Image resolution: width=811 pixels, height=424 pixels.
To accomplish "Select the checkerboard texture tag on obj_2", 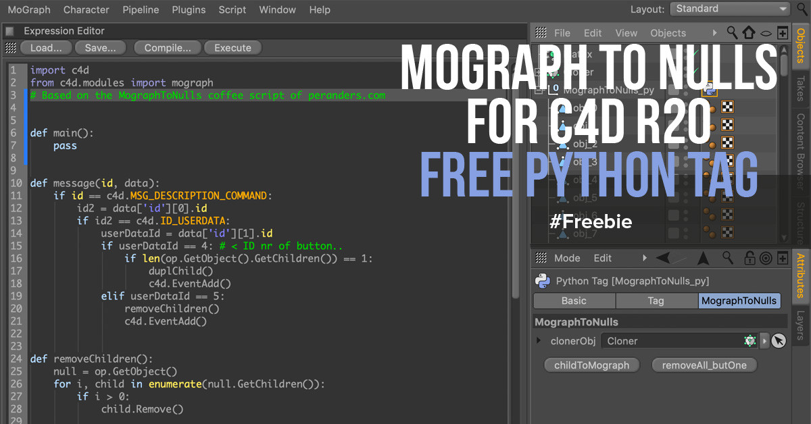I will (x=727, y=142).
